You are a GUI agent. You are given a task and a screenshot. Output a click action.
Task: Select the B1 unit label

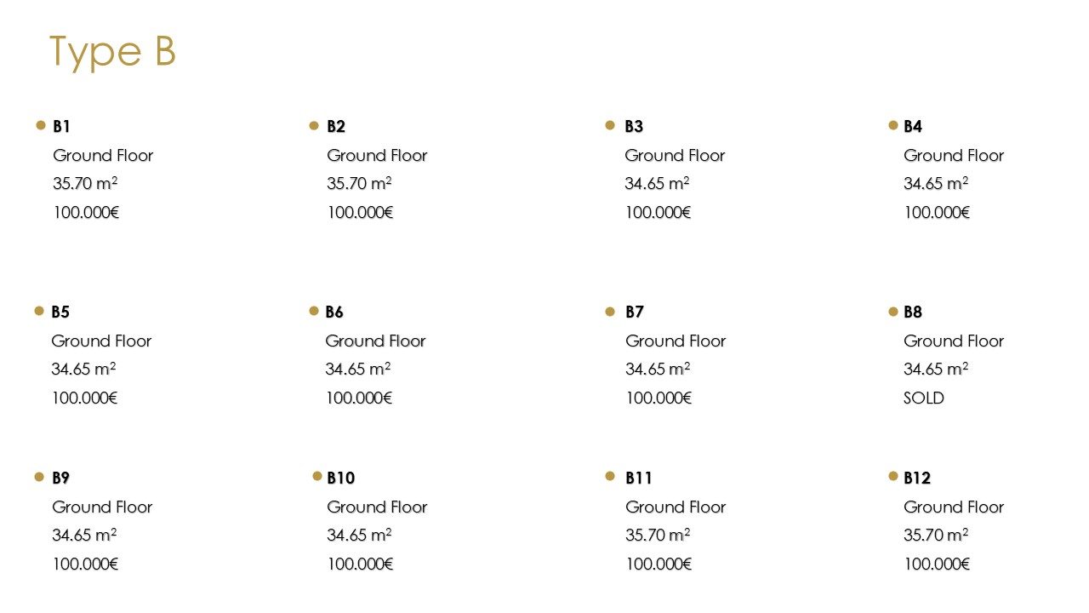[x=62, y=127]
